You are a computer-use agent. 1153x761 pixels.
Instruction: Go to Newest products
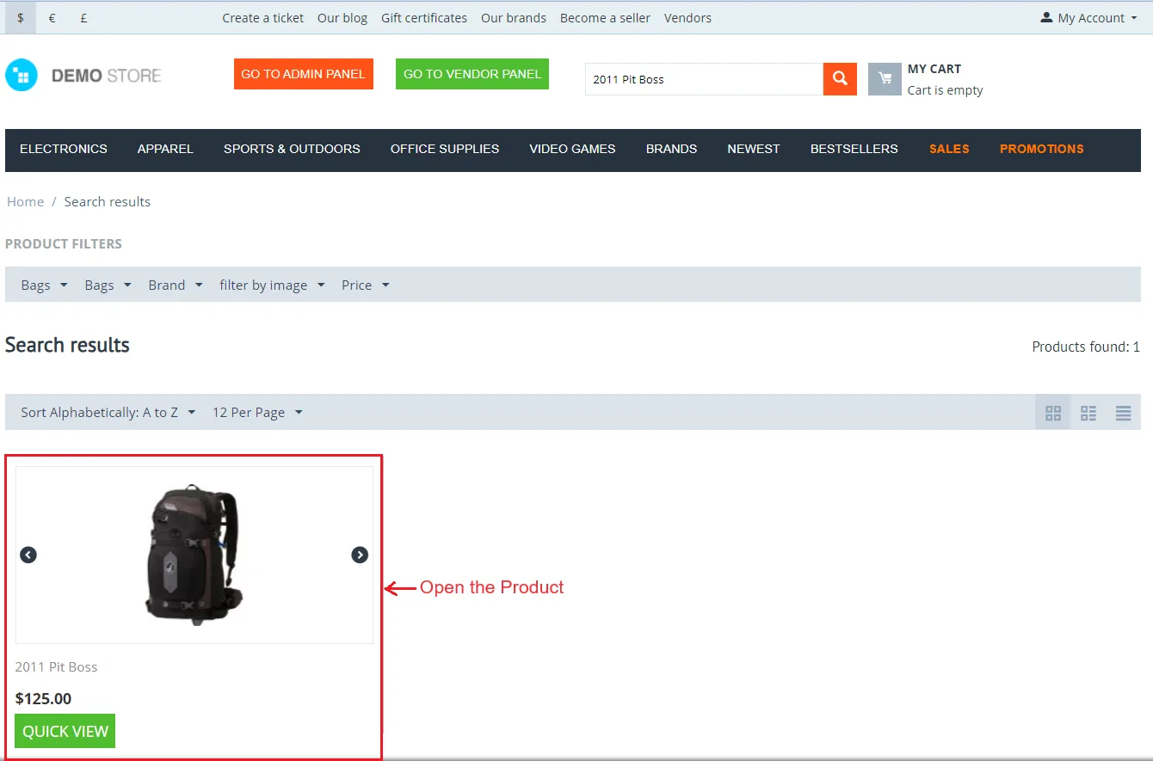click(754, 149)
